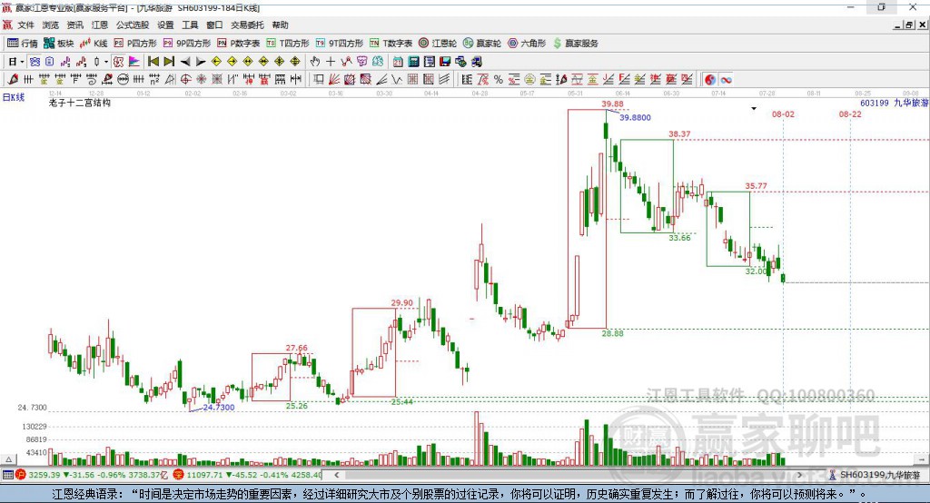Jump to the first bar (skip-to-start arrow)
The height and width of the screenshot is (503, 930).
153,62
